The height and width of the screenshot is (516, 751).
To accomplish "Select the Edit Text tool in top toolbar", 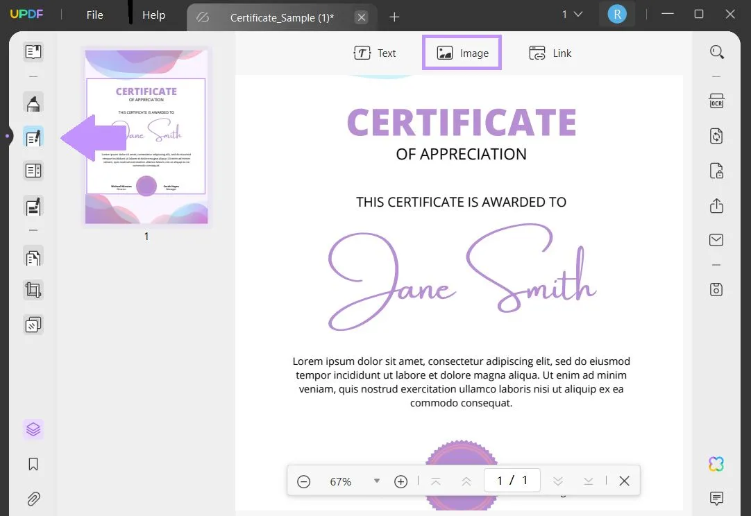I will [x=376, y=53].
